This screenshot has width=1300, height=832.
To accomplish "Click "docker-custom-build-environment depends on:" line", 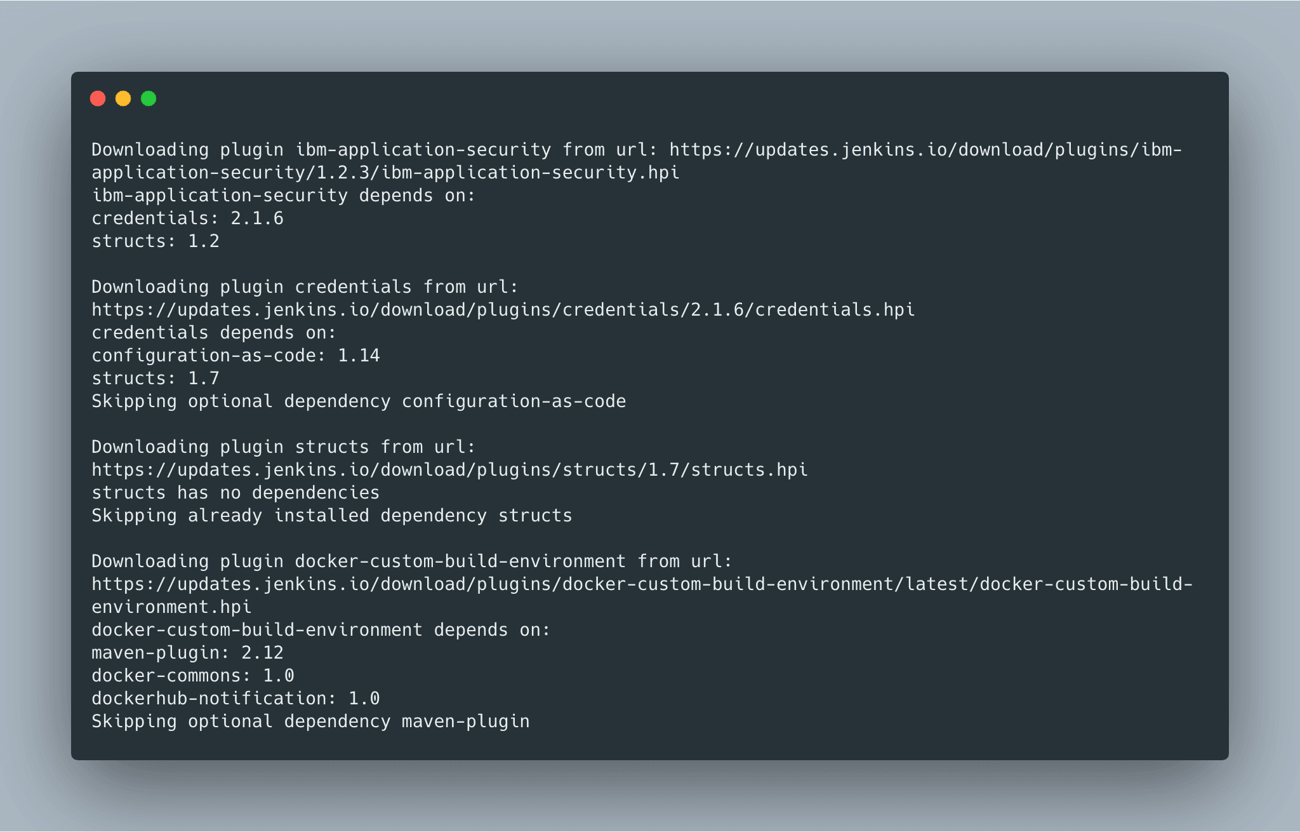I will click(321, 630).
